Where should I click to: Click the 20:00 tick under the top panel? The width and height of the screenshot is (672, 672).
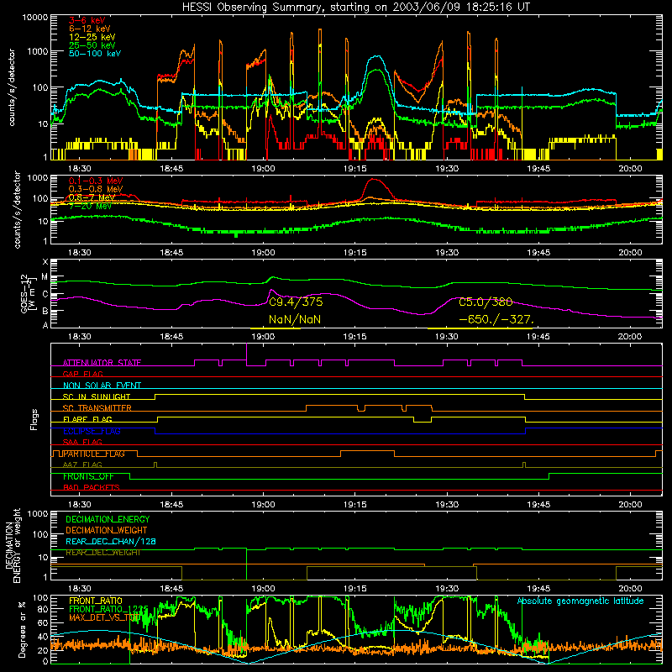click(630, 169)
